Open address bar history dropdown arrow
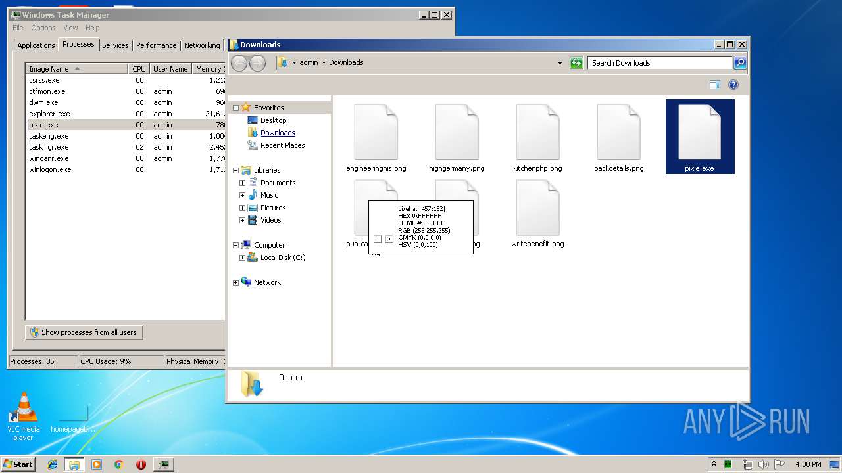This screenshot has height=473, width=842. coord(560,63)
